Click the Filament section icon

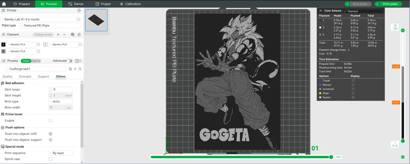(x=3, y=35)
